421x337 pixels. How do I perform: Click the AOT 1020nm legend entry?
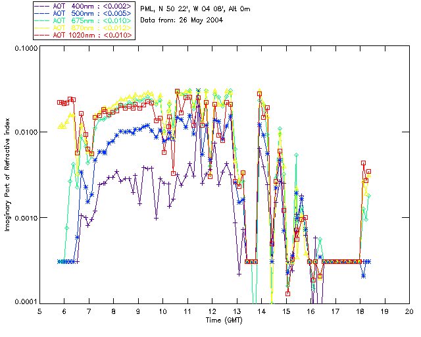[84, 35]
